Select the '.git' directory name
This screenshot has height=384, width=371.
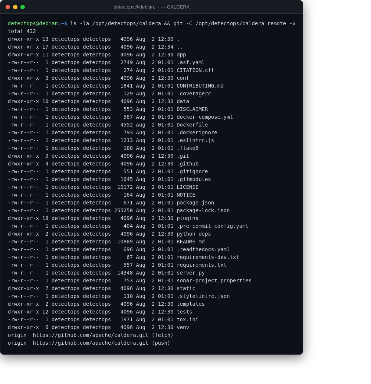(x=183, y=156)
